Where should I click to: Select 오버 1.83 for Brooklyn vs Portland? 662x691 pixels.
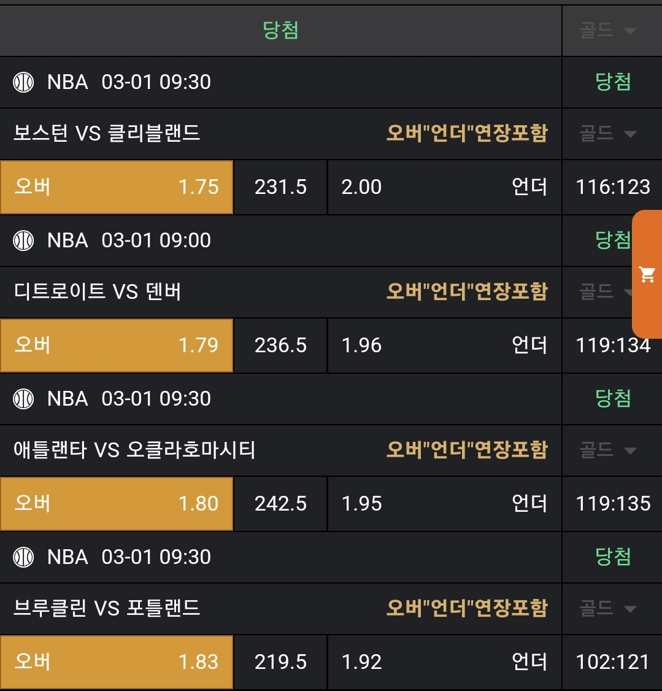click(117, 662)
